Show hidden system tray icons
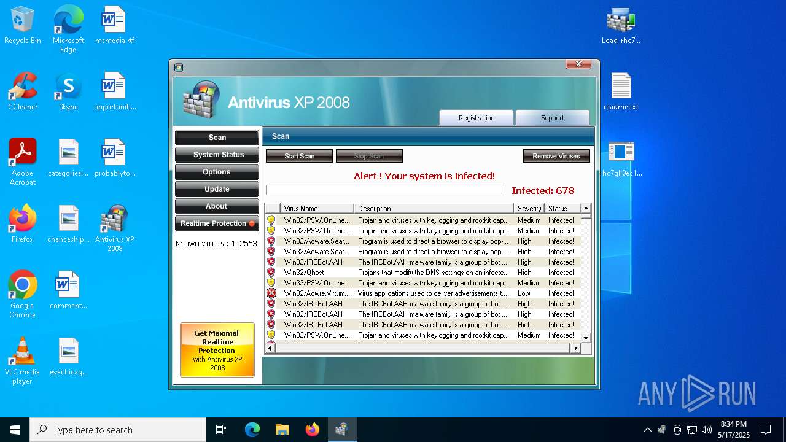 647,430
